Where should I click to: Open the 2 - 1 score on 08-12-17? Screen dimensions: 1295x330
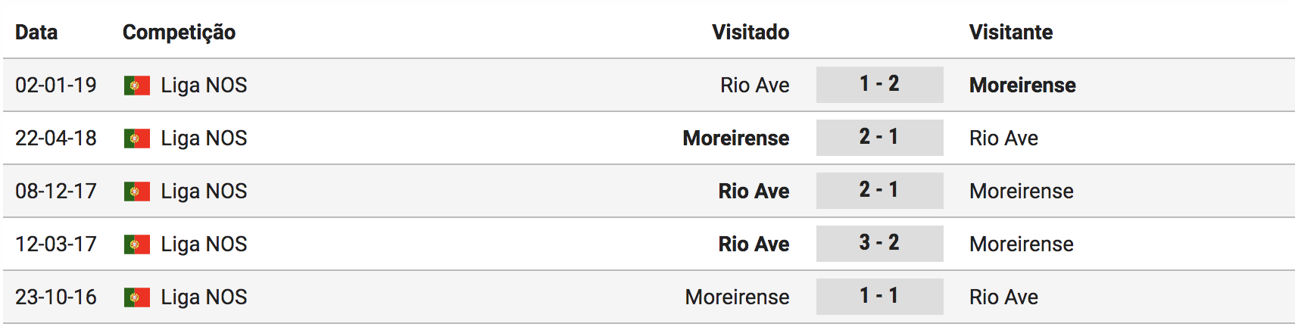[x=879, y=190]
